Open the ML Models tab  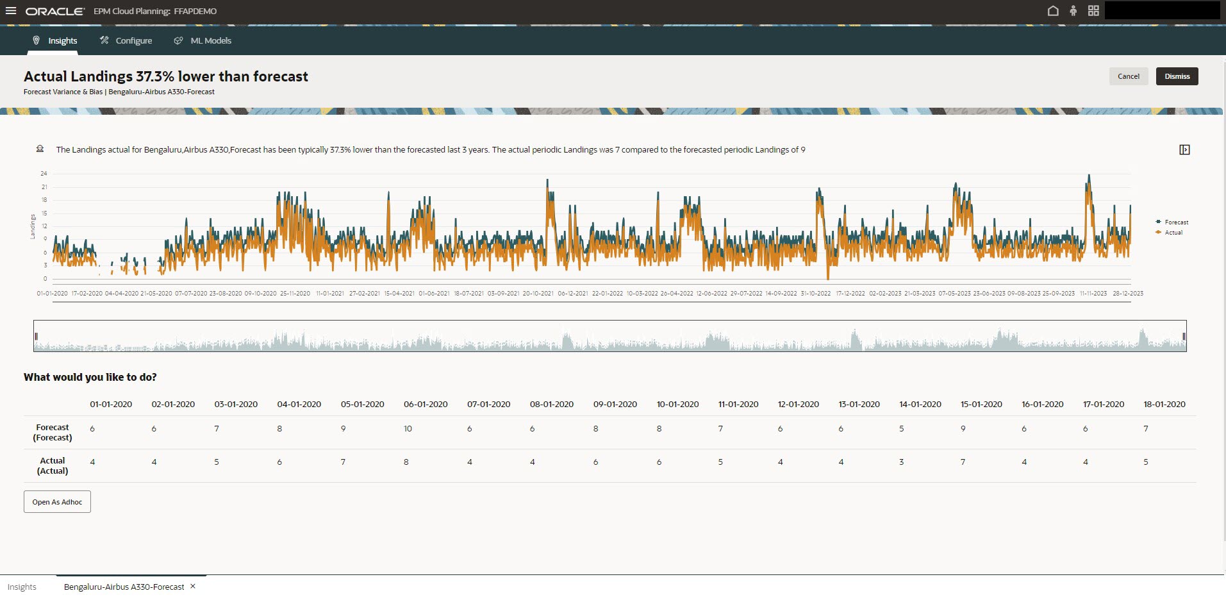coord(203,40)
